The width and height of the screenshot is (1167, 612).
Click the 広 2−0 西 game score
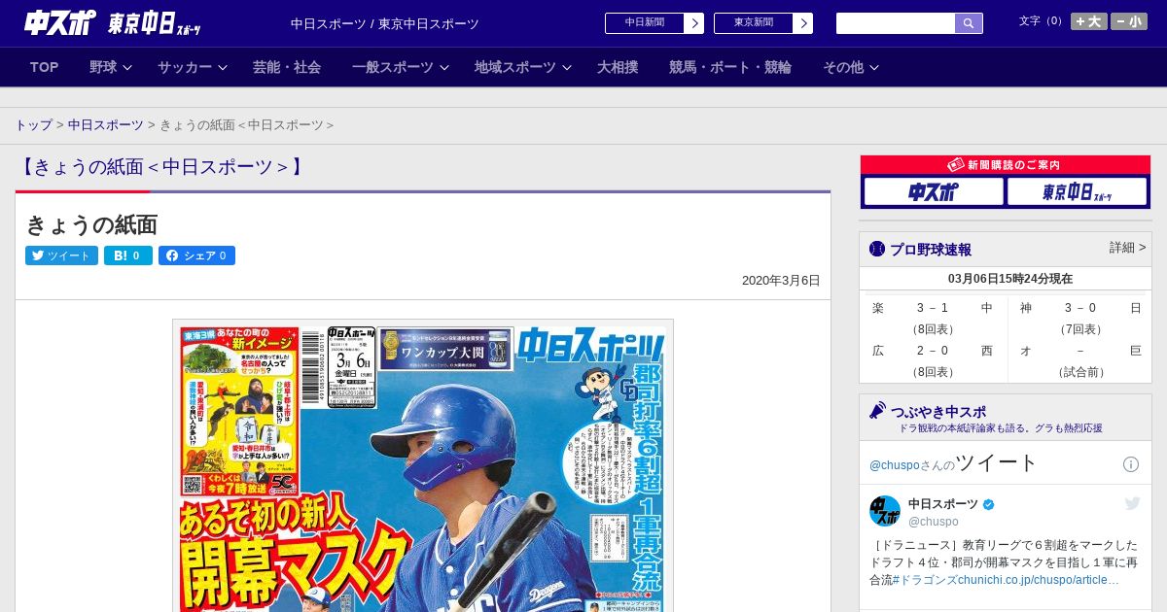click(x=933, y=351)
